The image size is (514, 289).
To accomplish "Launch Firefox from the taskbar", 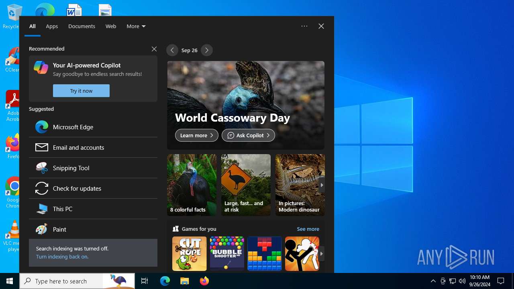I will (x=204, y=281).
